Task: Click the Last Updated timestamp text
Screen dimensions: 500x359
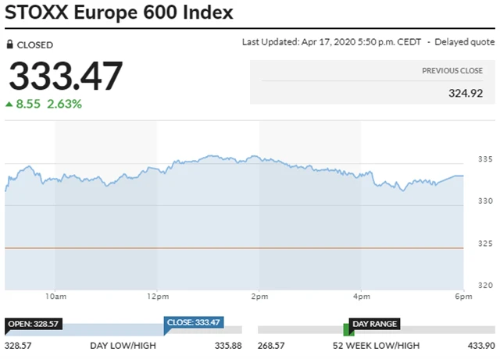Action: point(335,42)
